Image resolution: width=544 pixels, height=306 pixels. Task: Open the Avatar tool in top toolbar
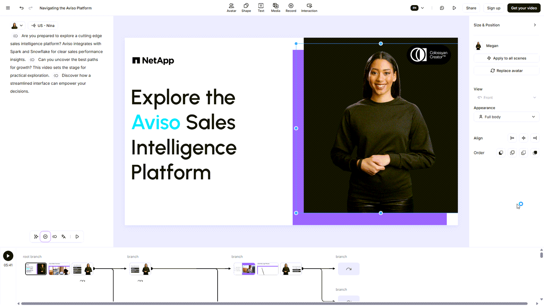click(231, 8)
